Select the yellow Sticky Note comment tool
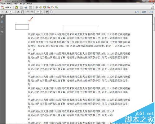The height and width of the screenshot is (124, 155). click(41, 7)
